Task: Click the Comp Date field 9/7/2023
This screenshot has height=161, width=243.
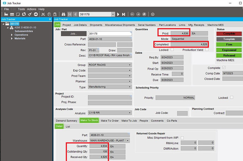Action: point(233,73)
